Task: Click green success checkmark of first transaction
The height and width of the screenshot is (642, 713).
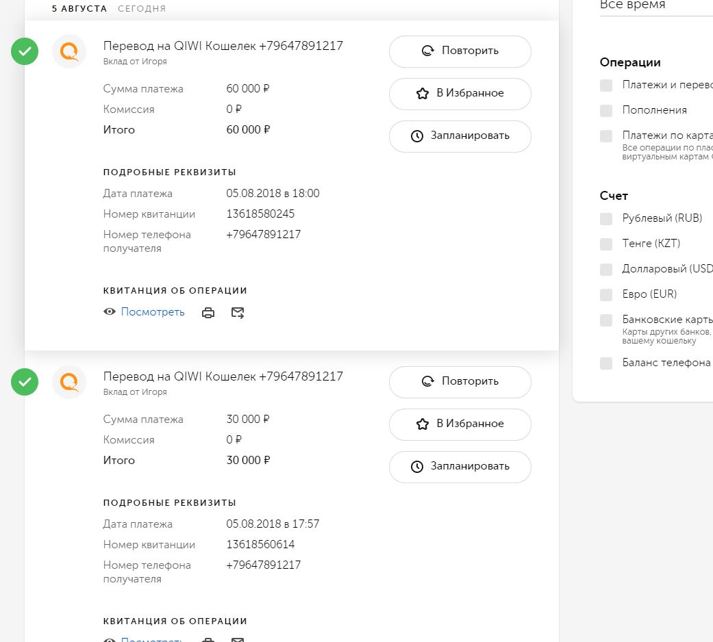Action: pyautogui.click(x=25, y=51)
